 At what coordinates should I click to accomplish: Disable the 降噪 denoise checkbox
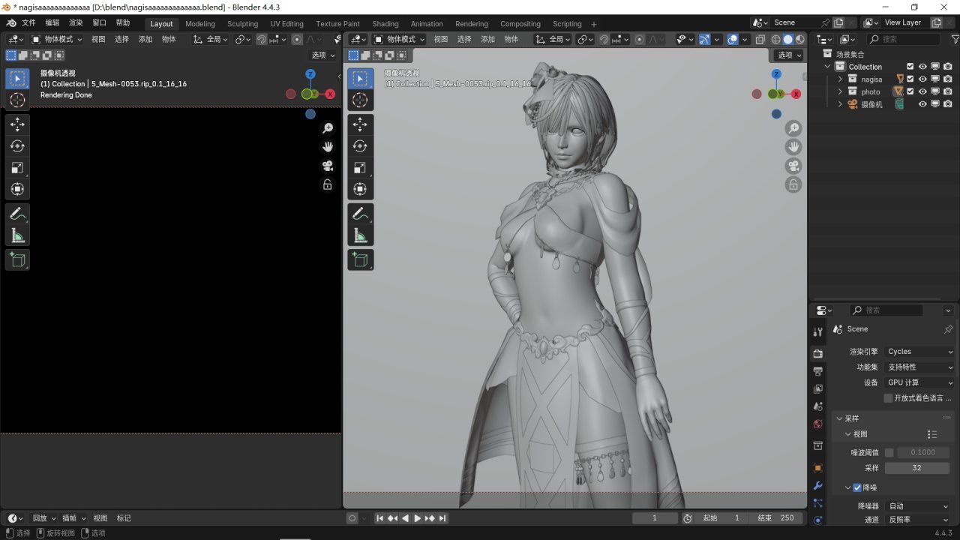point(857,487)
